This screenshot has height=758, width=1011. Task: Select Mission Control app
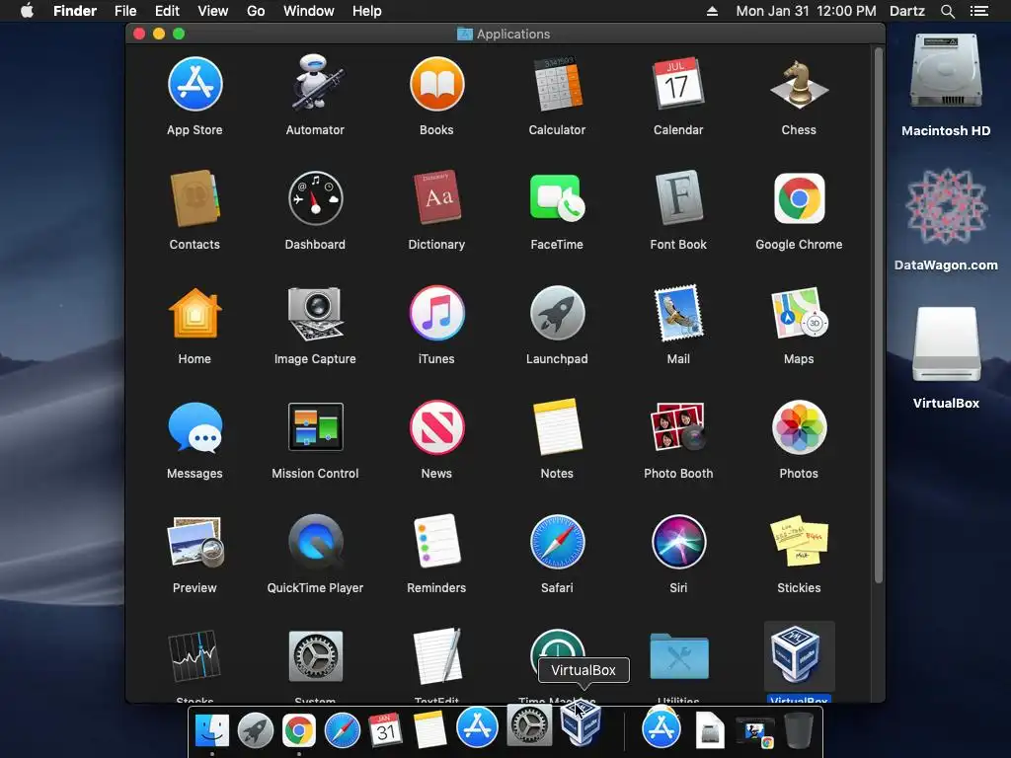(x=315, y=427)
